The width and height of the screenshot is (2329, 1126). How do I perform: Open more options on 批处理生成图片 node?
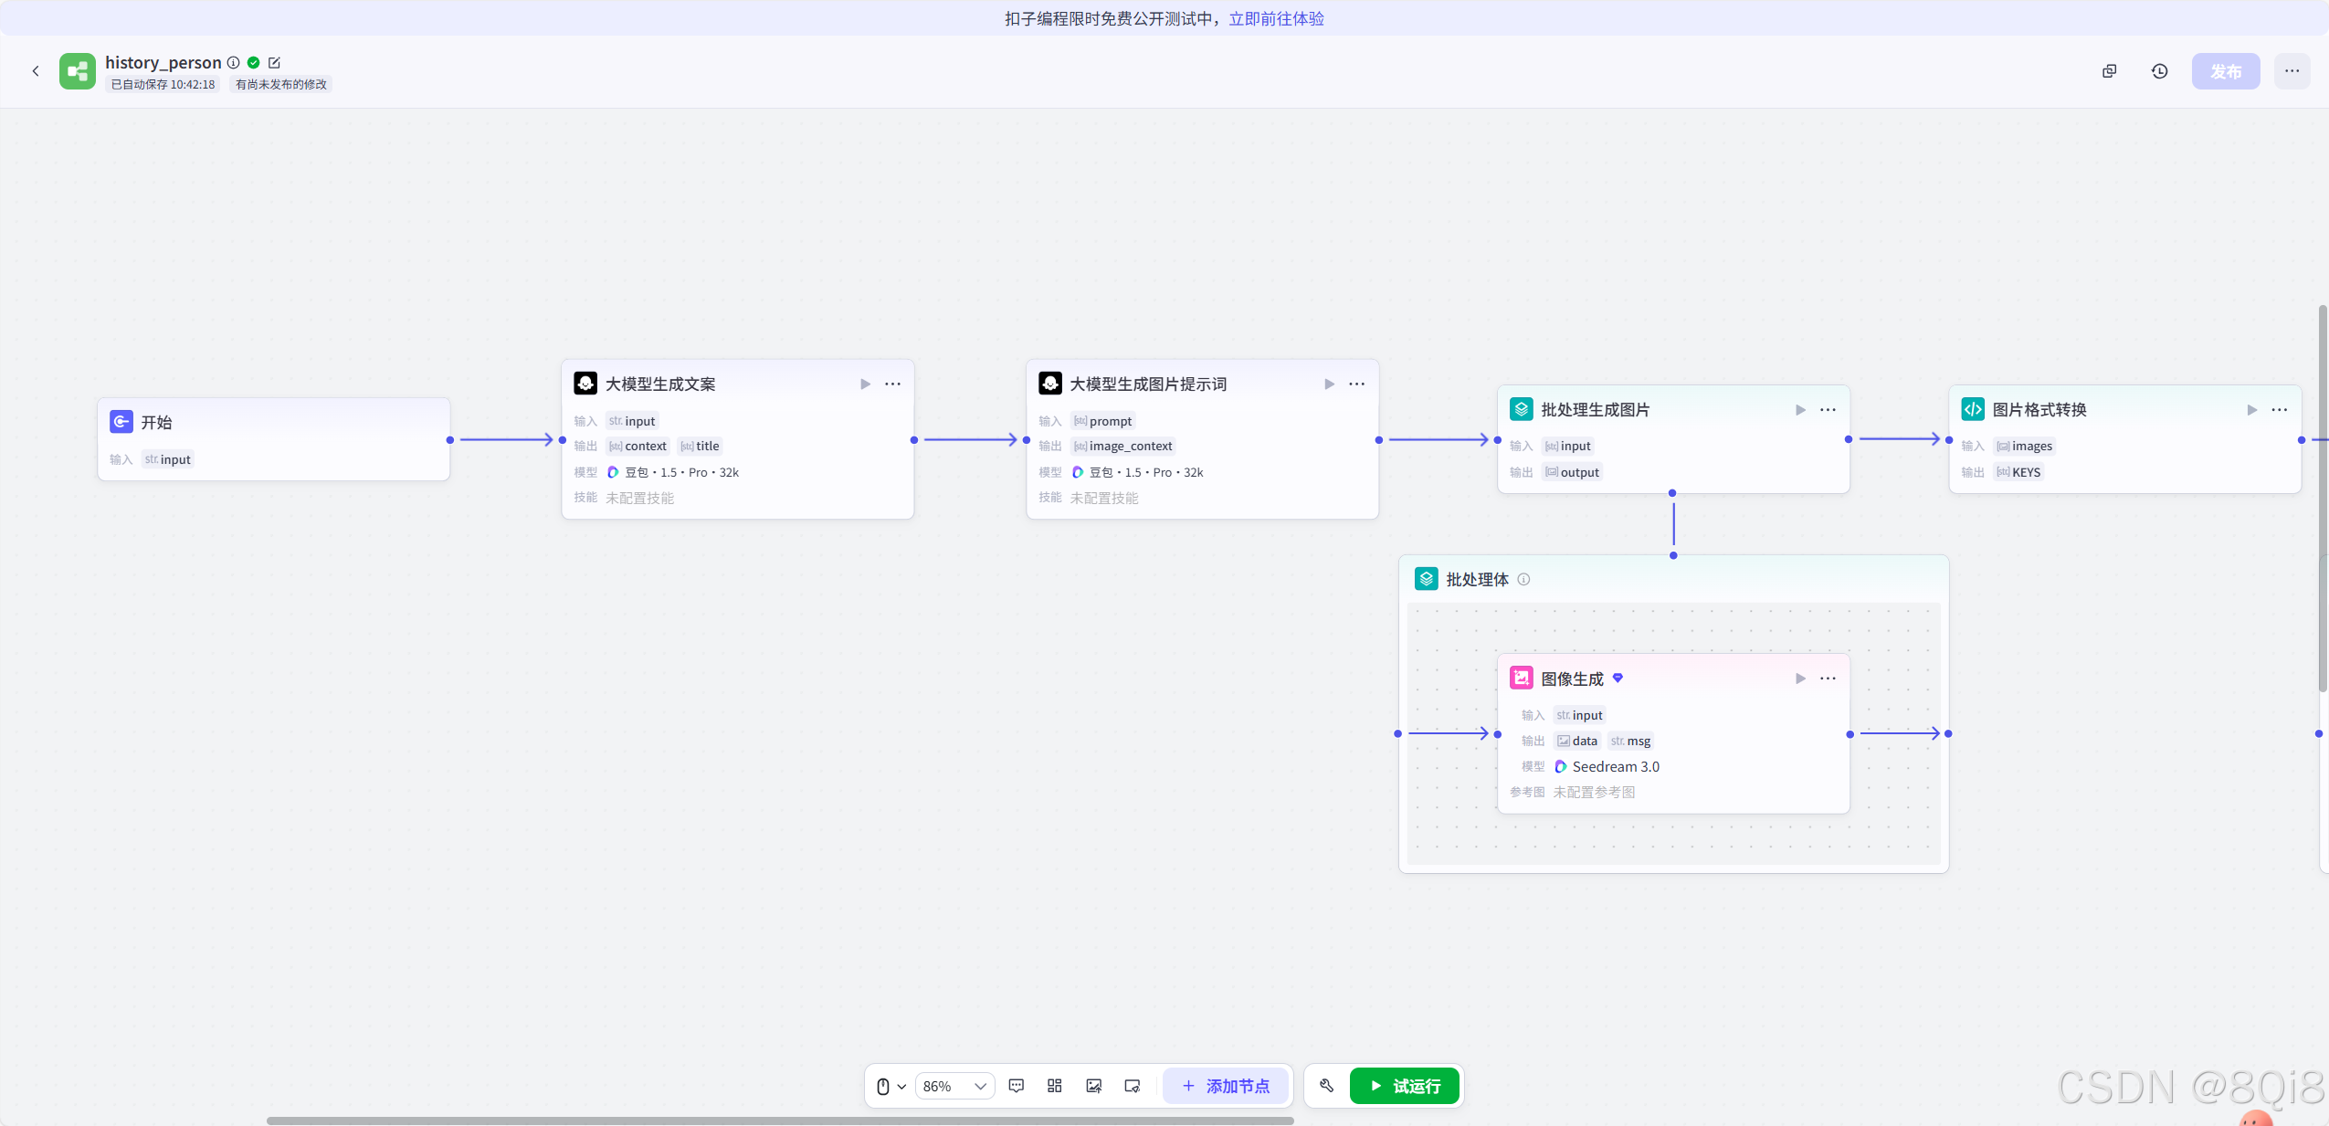1828,410
